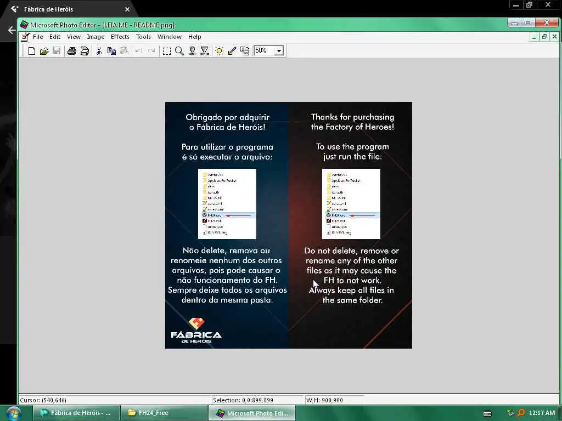Click Microsoft Photo Editor taskbar button

tap(252, 413)
